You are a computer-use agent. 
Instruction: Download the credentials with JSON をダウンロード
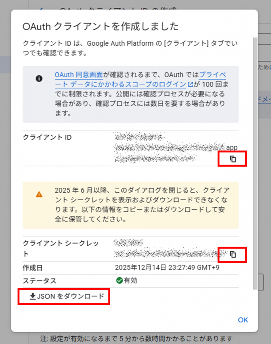(x=64, y=296)
